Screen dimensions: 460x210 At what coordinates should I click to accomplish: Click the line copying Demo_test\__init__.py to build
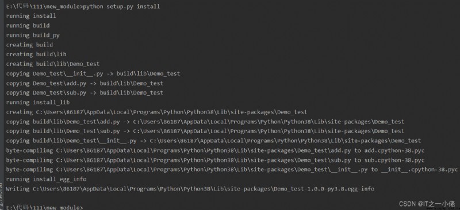tap(93, 73)
